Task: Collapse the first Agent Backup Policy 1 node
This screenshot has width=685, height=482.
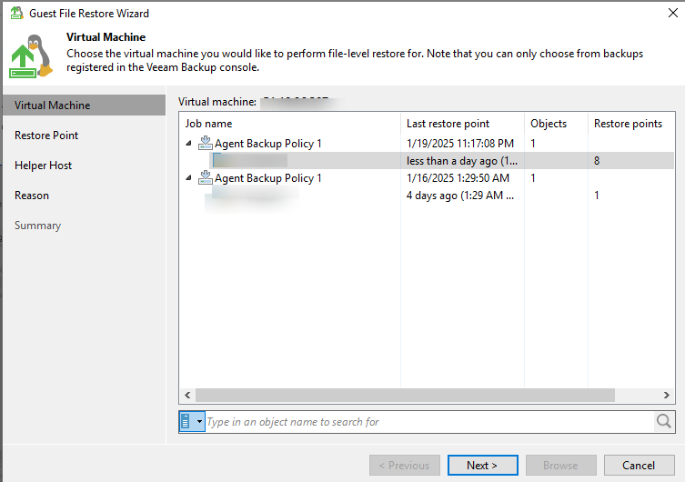Action: coord(189,144)
